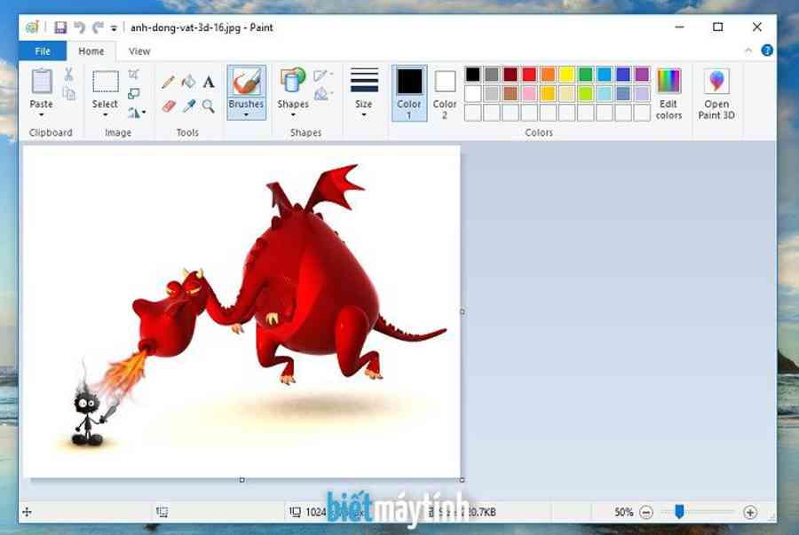The width and height of the screenshot is (799, 535).
Task: Switch to the Home tab
Action: 91,51
